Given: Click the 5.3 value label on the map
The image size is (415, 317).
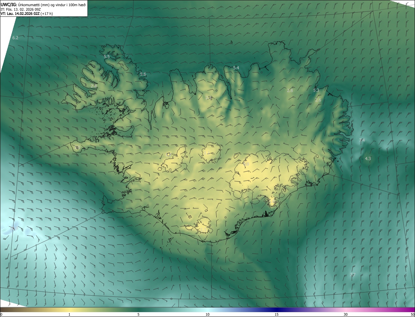Looking at the screenshot, I should point(316,90).
